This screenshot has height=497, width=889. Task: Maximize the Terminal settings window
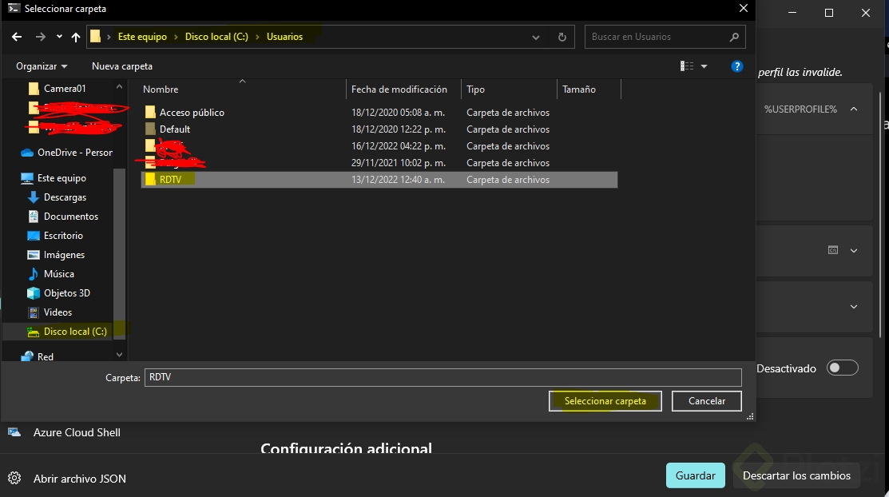(829, 13)
